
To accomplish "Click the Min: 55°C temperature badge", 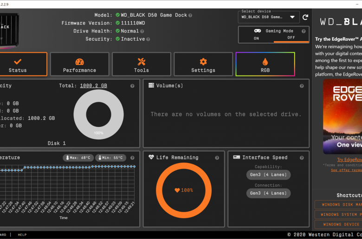I will 111,157.
